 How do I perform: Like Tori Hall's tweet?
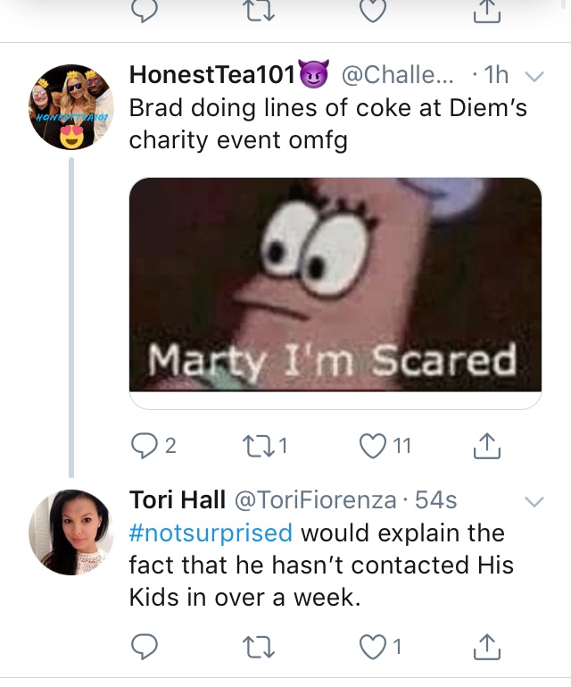pos(373,647)
